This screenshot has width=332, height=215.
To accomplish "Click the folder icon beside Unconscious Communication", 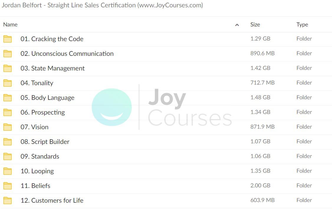I will click(x=7, y=53).
